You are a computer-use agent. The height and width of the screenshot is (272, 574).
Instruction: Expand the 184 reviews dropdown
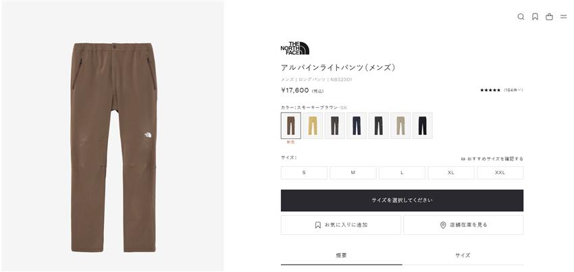pyautogui.click(x=513, y=90)
